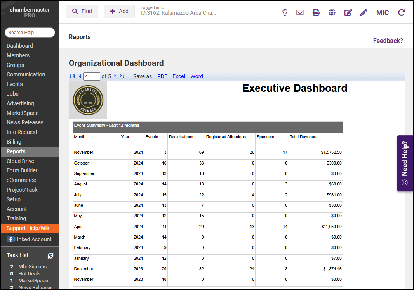This screenshot has height=290, width=414.
Task: Open Events in sidebar menu
Action: pyautogui.click(x=15, y=84)
